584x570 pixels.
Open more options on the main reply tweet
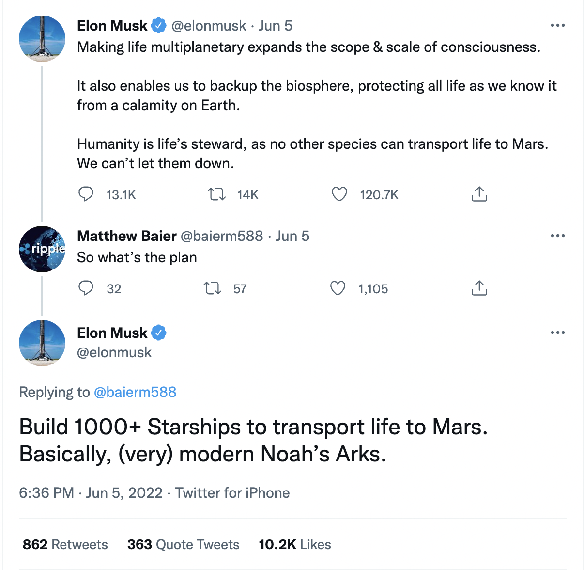click(558, 332)
